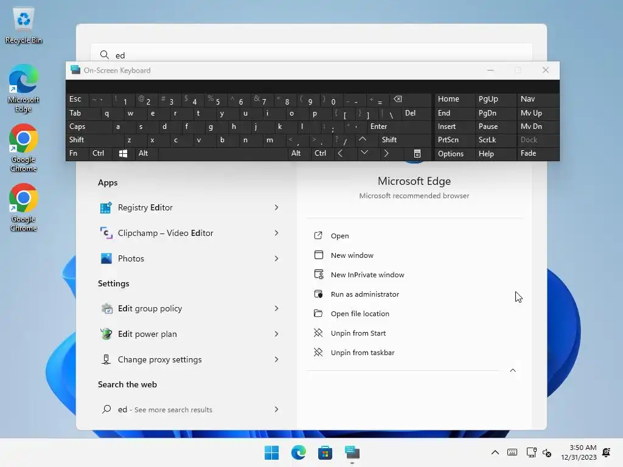
Task: Choose Open file location
Action: (414, 314)
